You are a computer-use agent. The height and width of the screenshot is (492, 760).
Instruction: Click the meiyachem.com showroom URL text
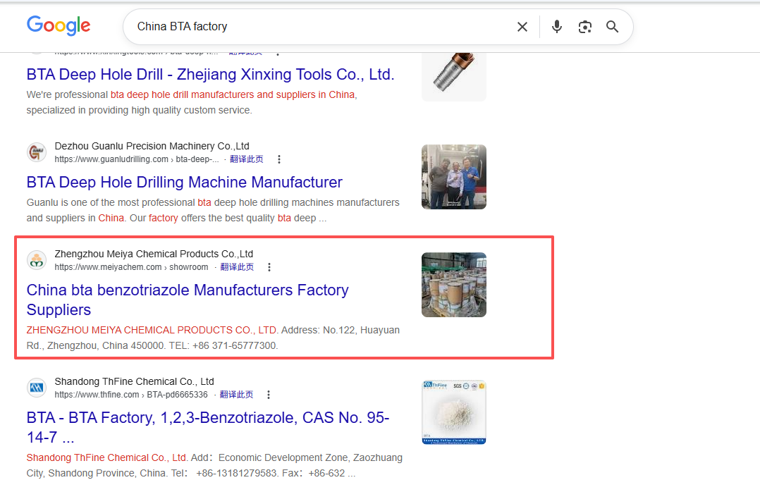pyautogui.click(x=131, y=267)
